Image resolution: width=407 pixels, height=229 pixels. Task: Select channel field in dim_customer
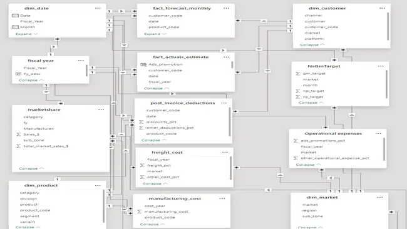pos(313,16)
